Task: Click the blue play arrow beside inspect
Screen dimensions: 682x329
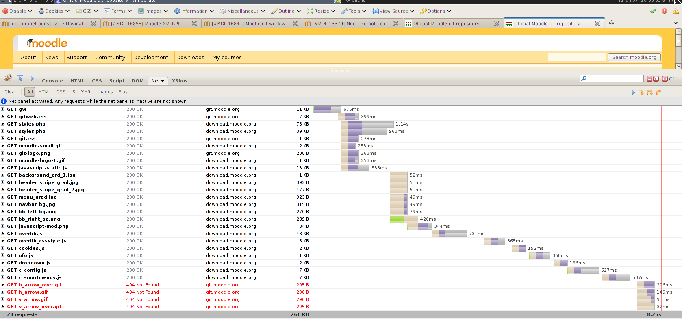Action: tap(32, 78)
